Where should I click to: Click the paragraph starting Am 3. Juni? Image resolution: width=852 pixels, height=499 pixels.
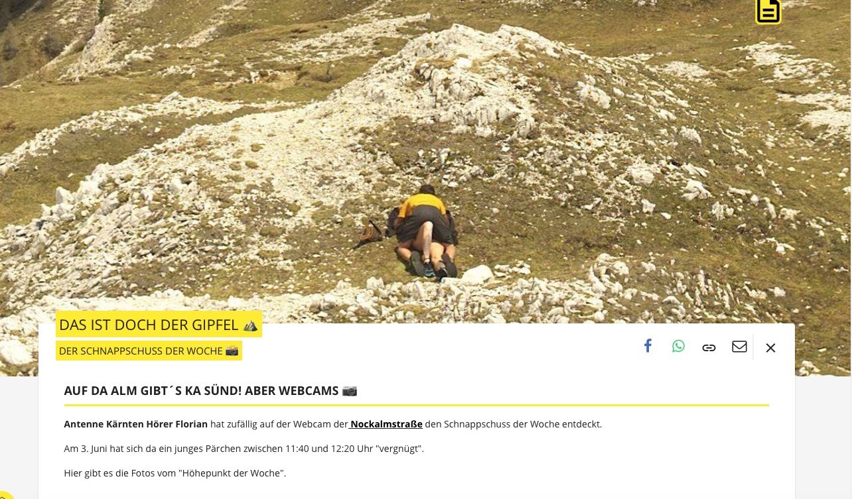click(x=244, y=449)
